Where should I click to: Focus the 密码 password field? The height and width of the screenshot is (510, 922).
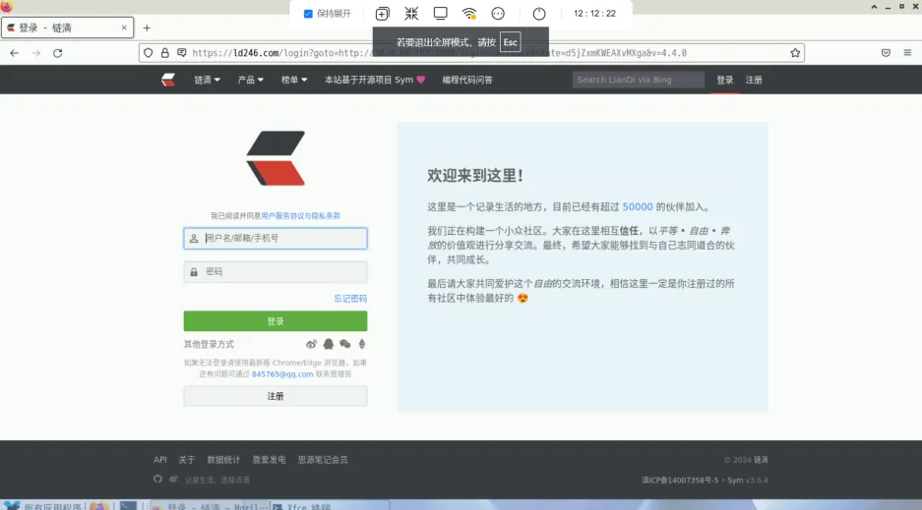[x=276, y=272]
